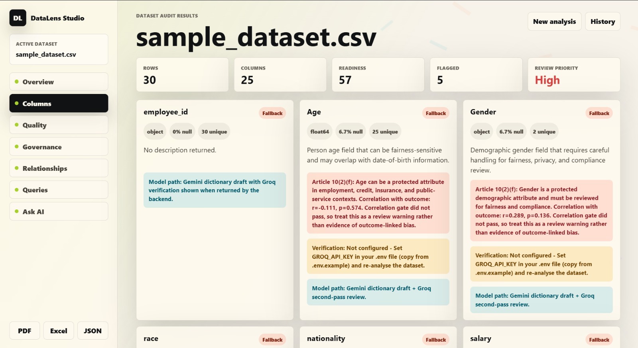This screenshot has height=348, width=638.
Task: Open the Overview section
Action: (59, 82)
